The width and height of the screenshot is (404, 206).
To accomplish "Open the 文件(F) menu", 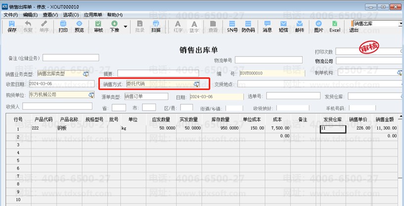I will 11,15.
